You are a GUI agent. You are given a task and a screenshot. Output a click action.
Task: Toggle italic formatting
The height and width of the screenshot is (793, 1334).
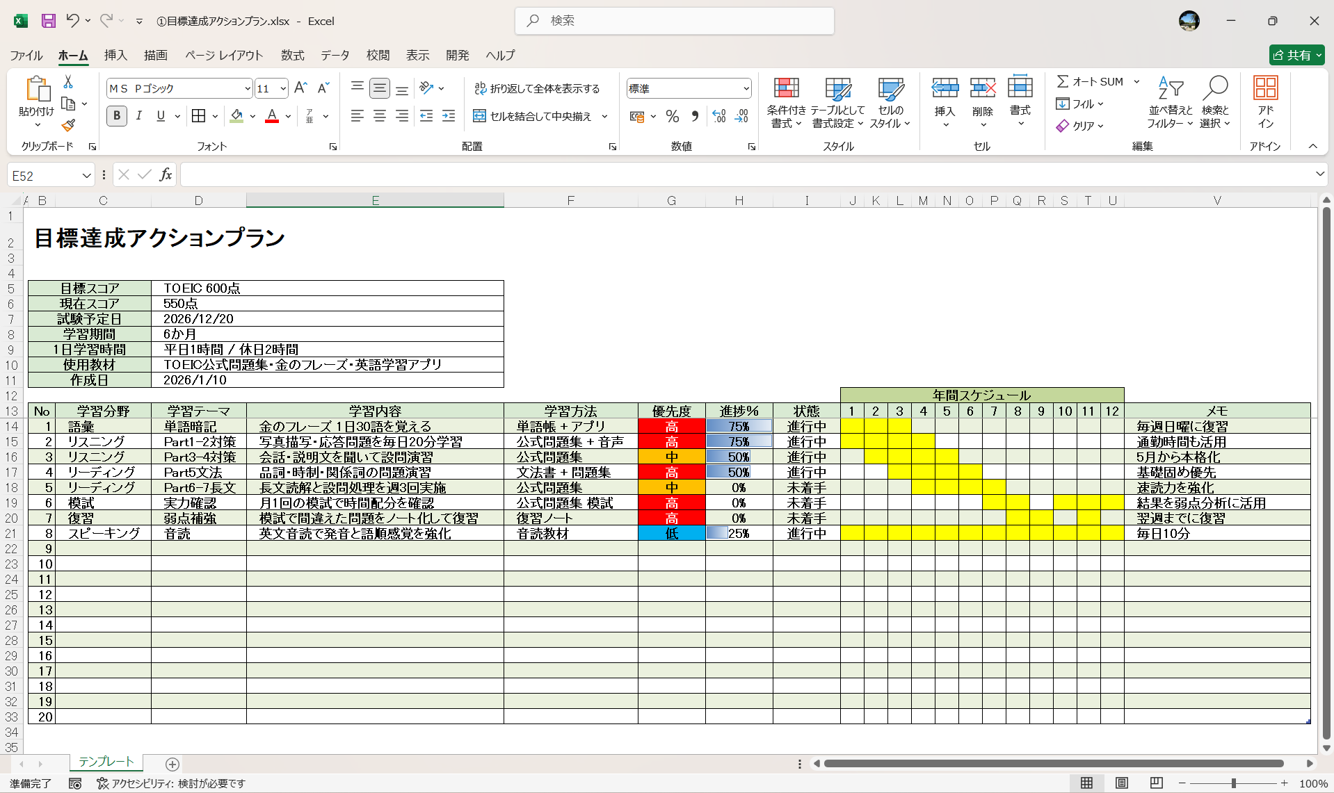point(138,116)
